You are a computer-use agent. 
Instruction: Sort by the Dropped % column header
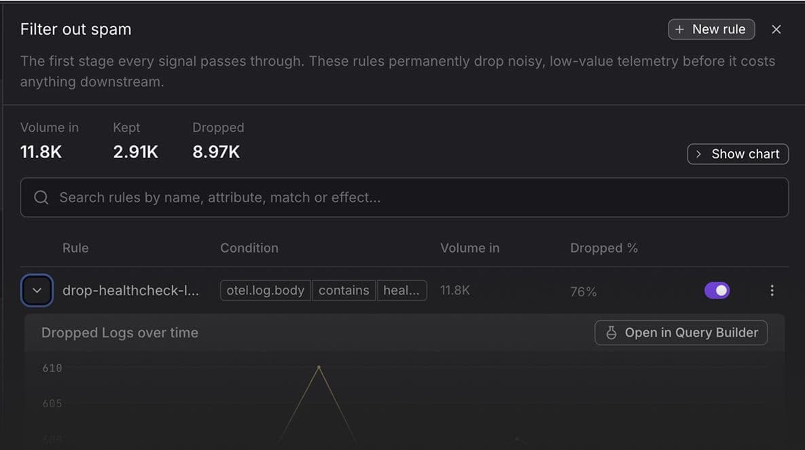coord(604,248)
